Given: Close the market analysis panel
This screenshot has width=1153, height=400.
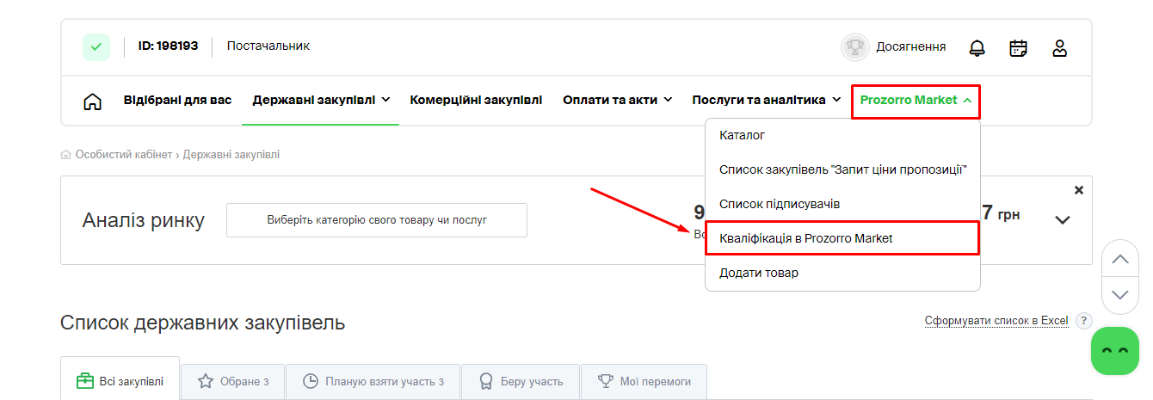Looking at the screenshot, I should pyautogui.click(x=1079, y=190).
